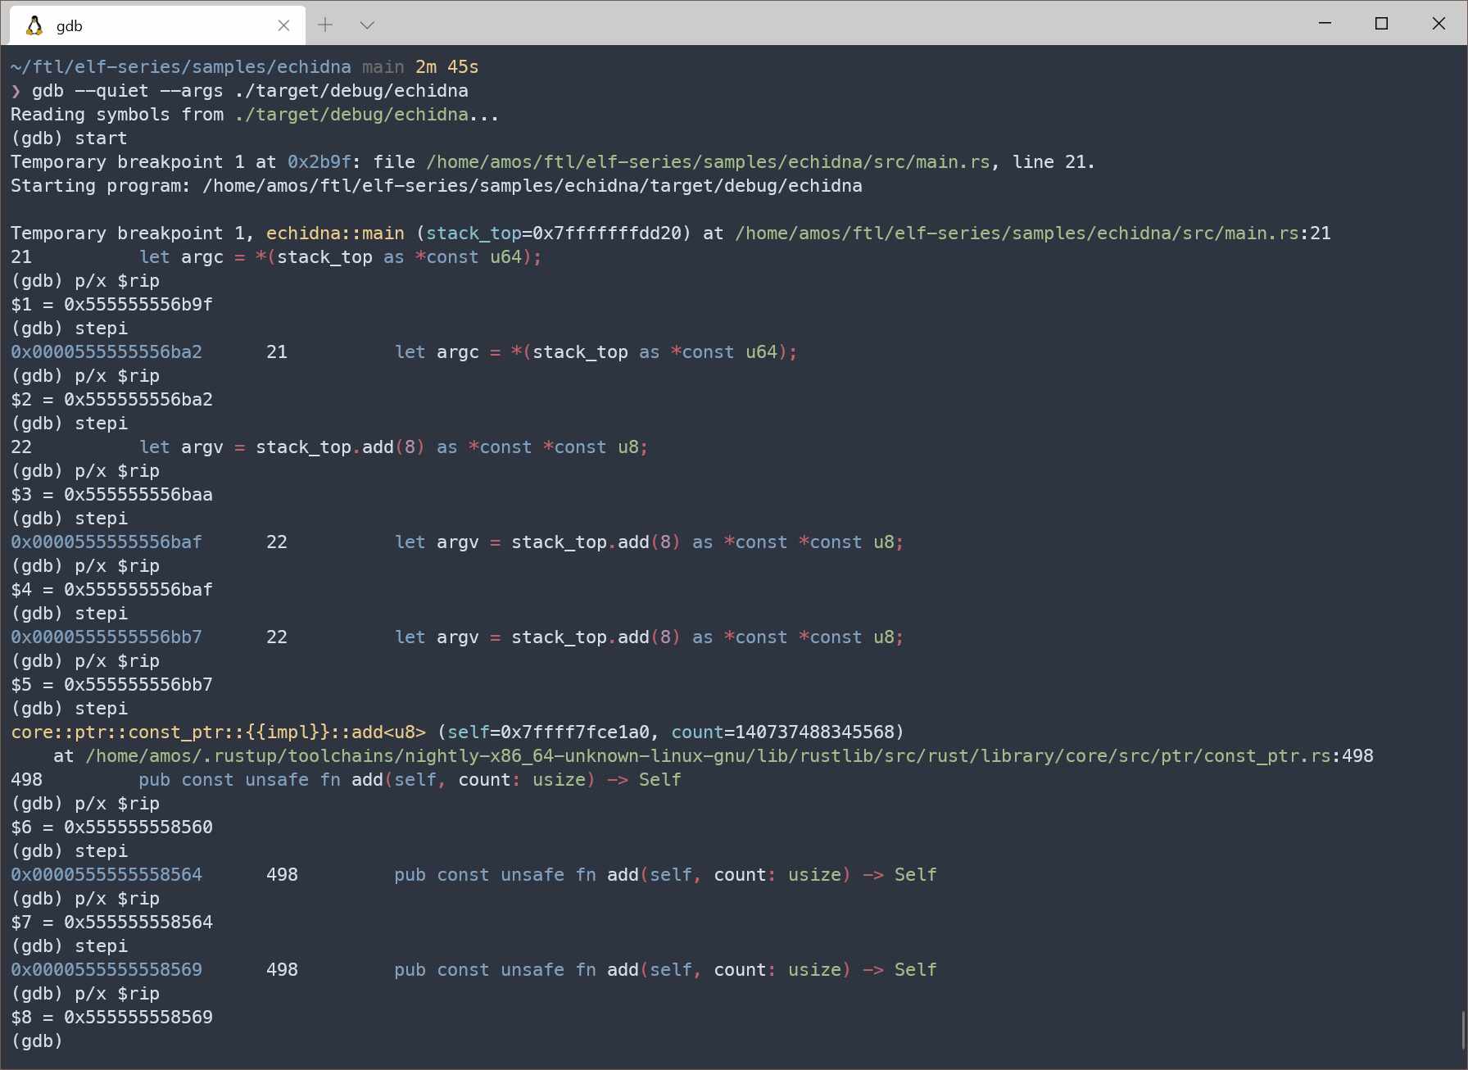Close the gdb tab
This screenshot has height=1070, width=1468.
click(x=283, y=25)
